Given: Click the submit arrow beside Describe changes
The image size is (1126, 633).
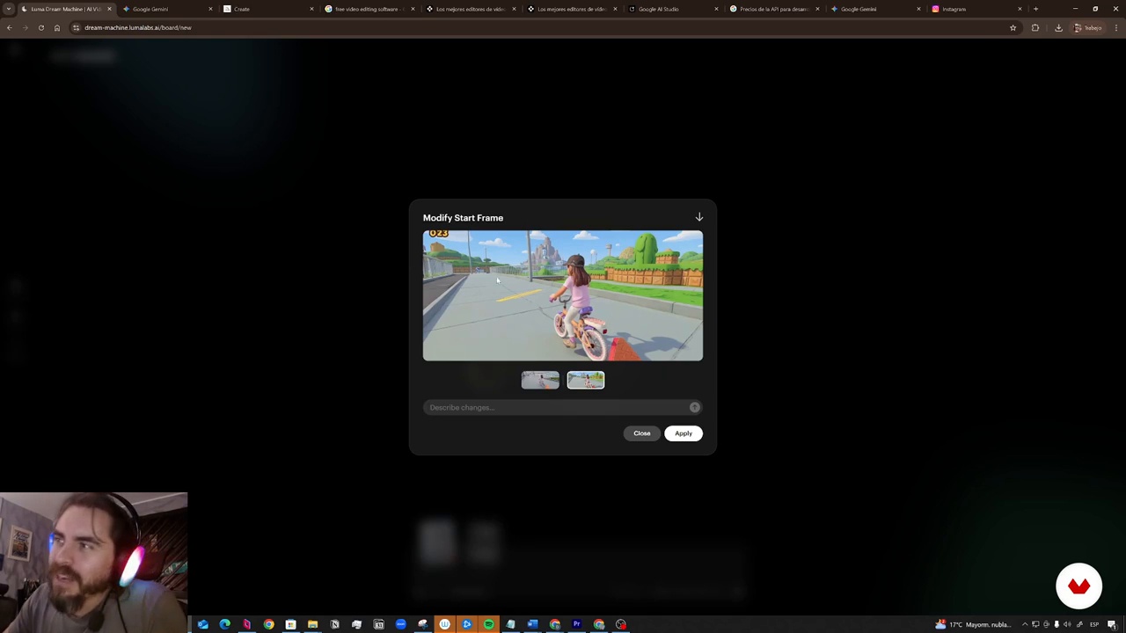Looking at the screenshot, I should 695,408.
